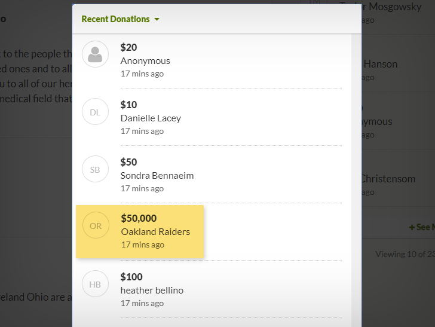The height and width of the screenshot is (327, 435).
Task: Click the Recent Donations heading text
Action: [115, 19]
